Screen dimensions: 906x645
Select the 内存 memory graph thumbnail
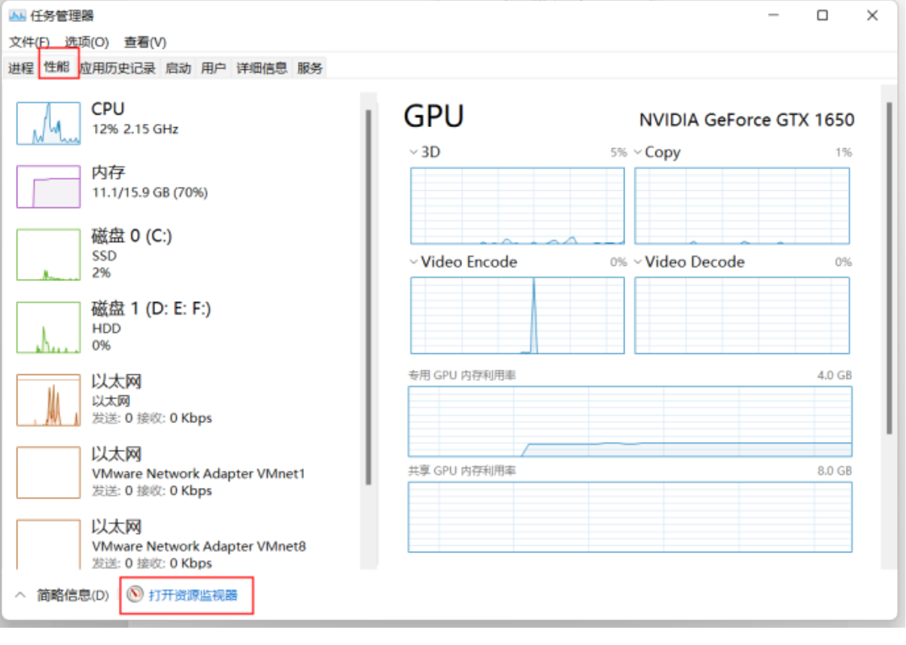(x=48, y=186)
